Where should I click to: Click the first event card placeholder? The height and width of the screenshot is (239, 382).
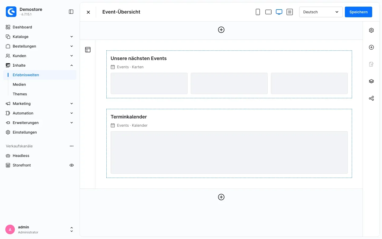click(x=149, y=83)
